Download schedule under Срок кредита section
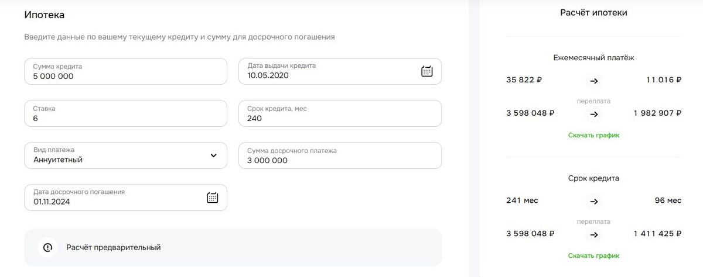Screen dimensions: 703x277 (x=593, y=255)
